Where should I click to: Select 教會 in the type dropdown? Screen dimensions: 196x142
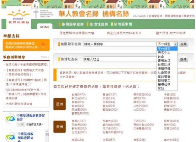(161, 57)
